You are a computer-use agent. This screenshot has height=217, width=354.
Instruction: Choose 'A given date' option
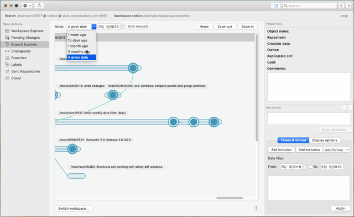click(81, 58)
